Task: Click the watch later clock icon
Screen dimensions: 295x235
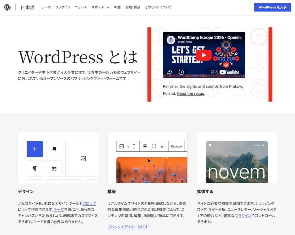Action: 181,72
